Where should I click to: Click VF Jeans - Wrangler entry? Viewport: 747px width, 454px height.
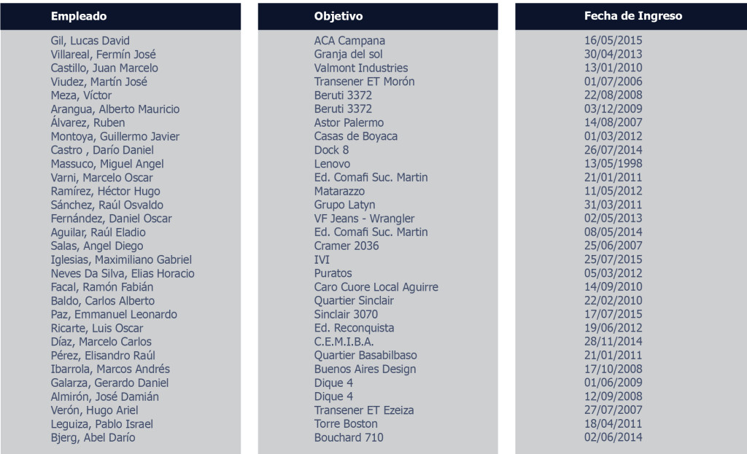coord(364,219)
